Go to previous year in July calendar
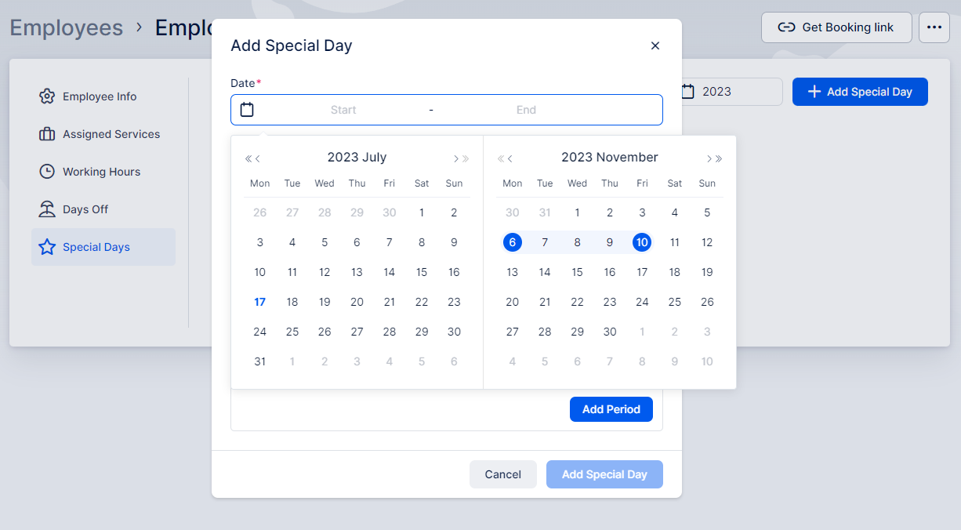This screenshot has height=530, width=961. [248, 158]
